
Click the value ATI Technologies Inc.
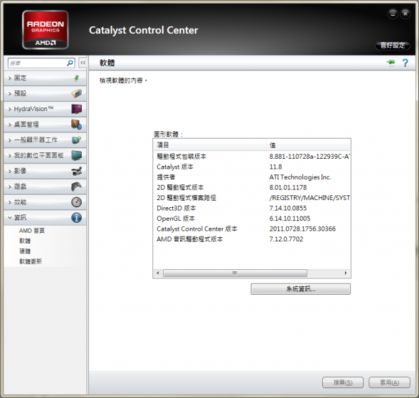tap(300, 177)
